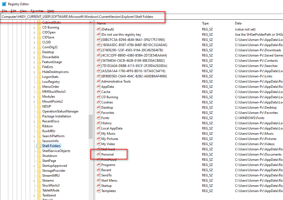Image resolution: width=283 pixels, height=200 pixels.
Task: Expand the SearchPlatform key
Action: pos(34,136)
